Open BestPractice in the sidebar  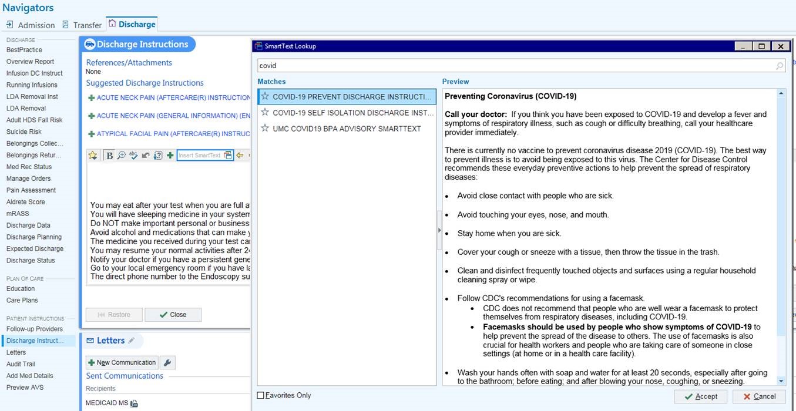(24, 50)
